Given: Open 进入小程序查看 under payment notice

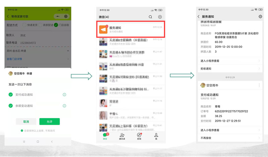Looking at the screenshot, I should point(230,130).
